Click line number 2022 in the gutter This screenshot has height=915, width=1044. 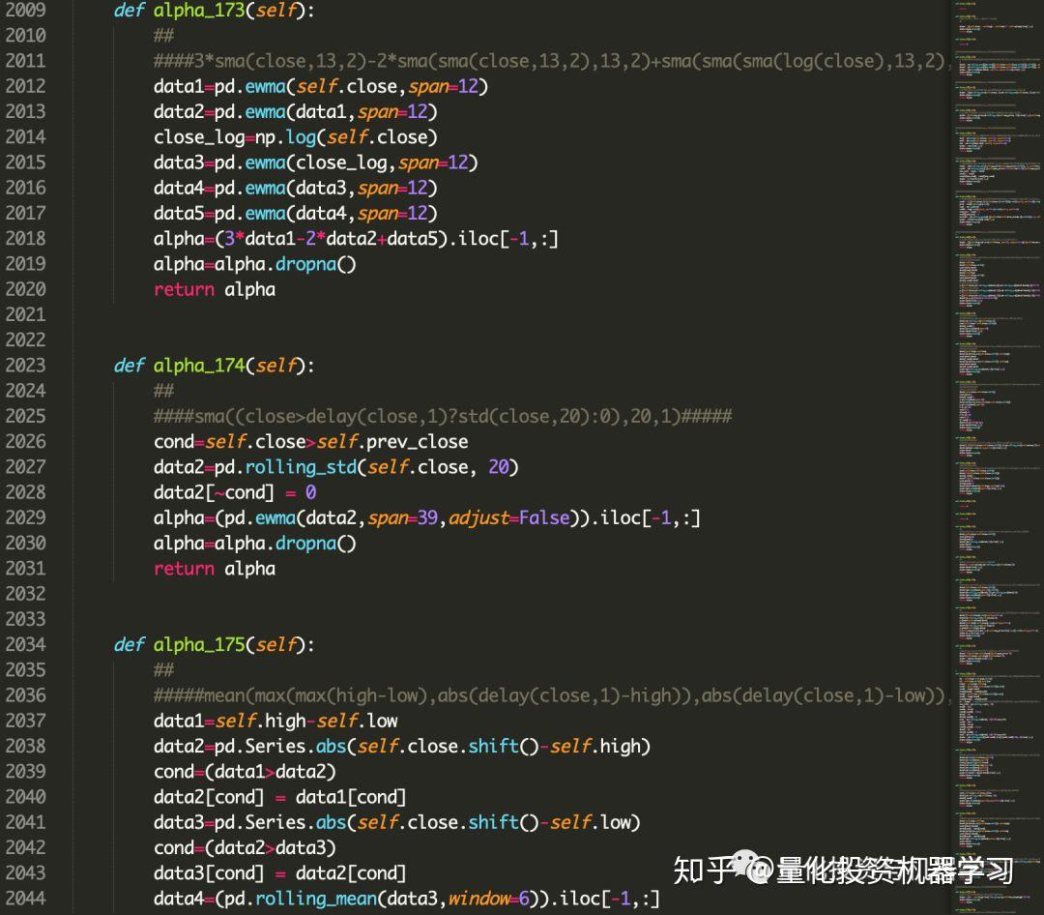pos(25,339)
